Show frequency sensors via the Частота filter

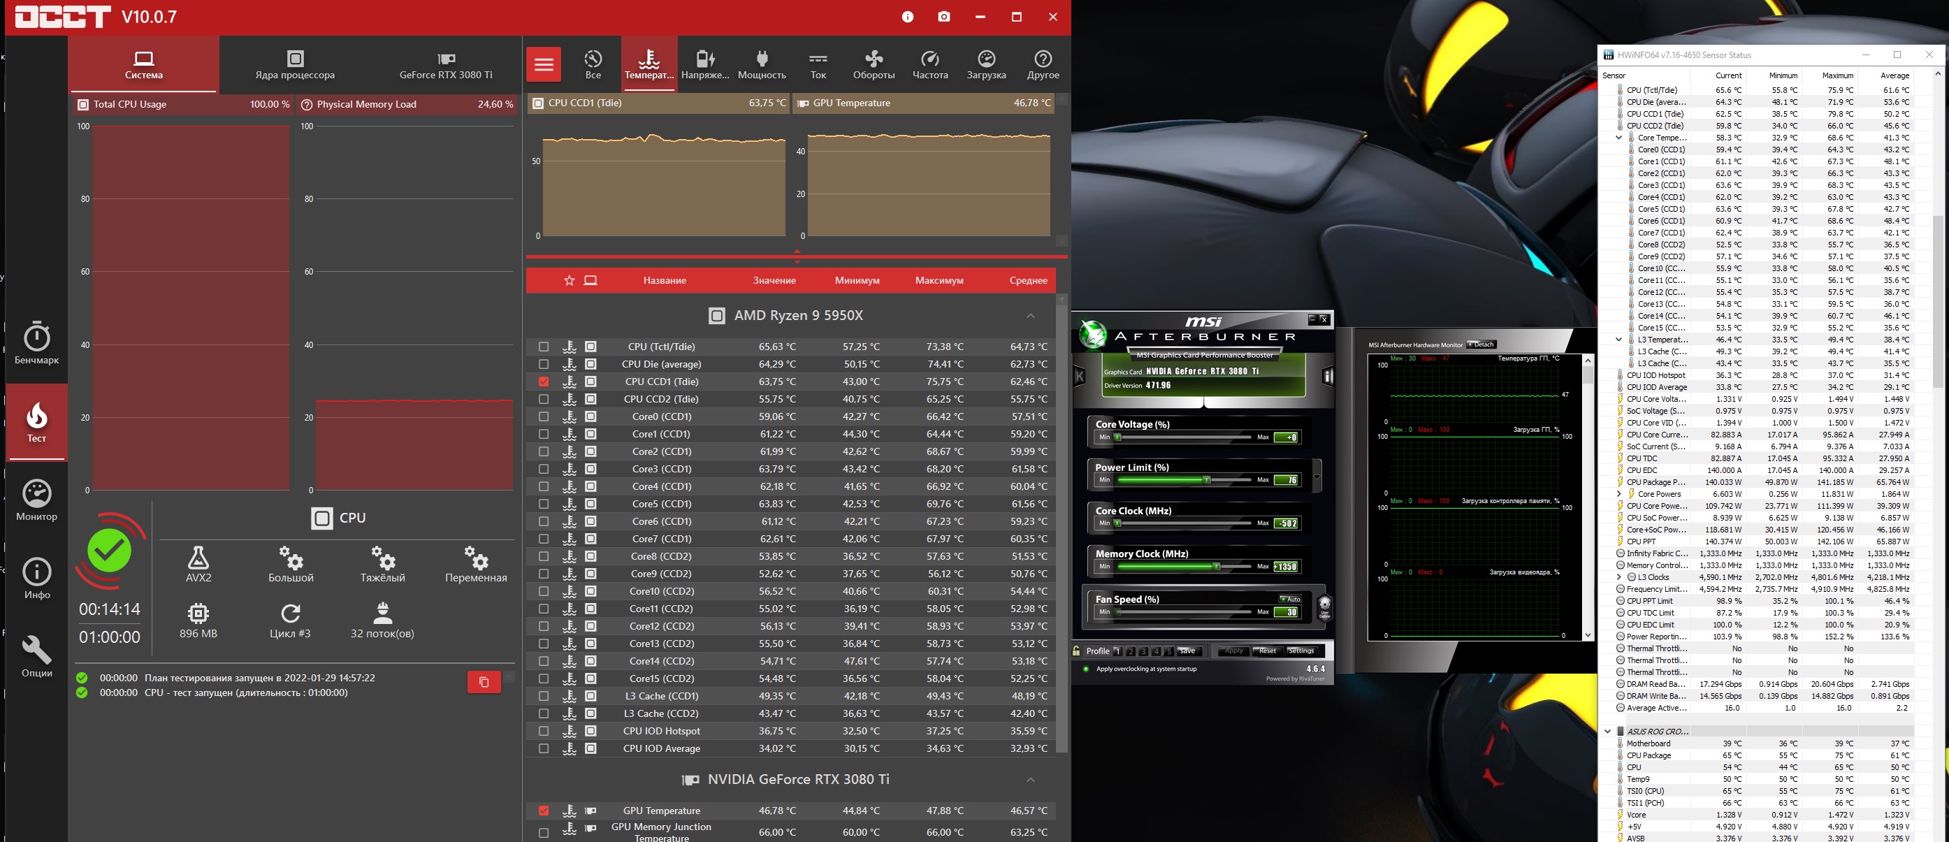[x=930, y=65]
